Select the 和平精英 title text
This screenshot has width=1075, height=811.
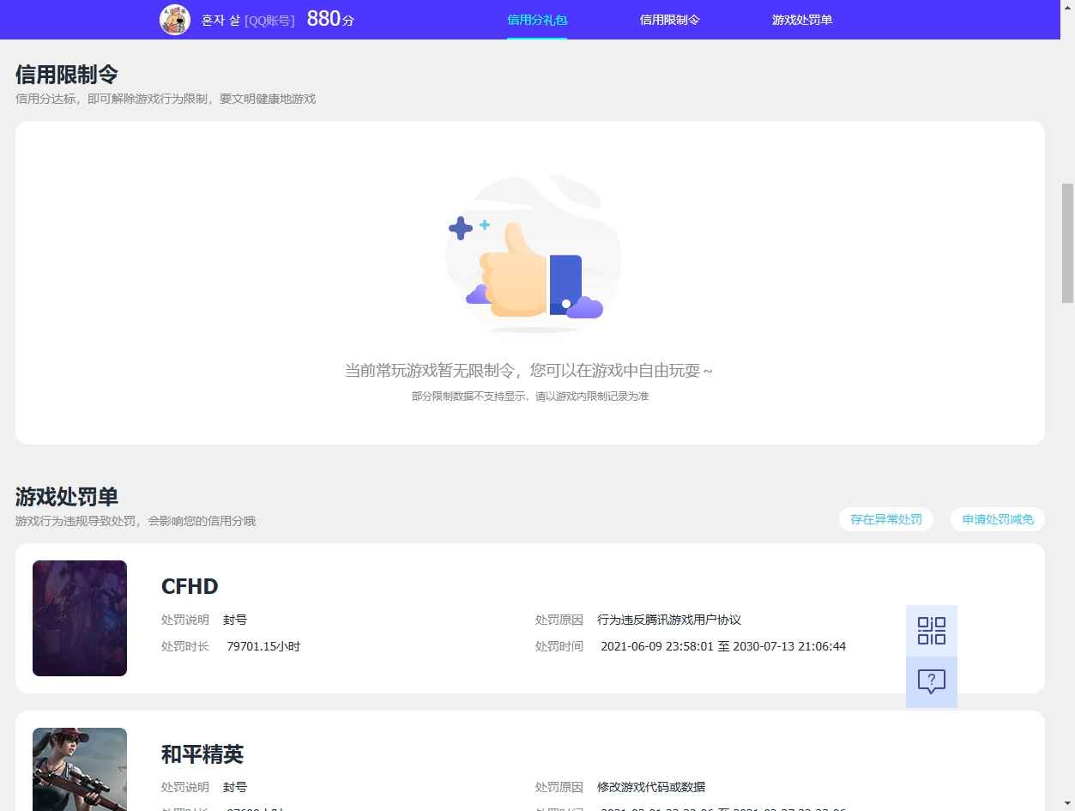click(x=202, y=754)
